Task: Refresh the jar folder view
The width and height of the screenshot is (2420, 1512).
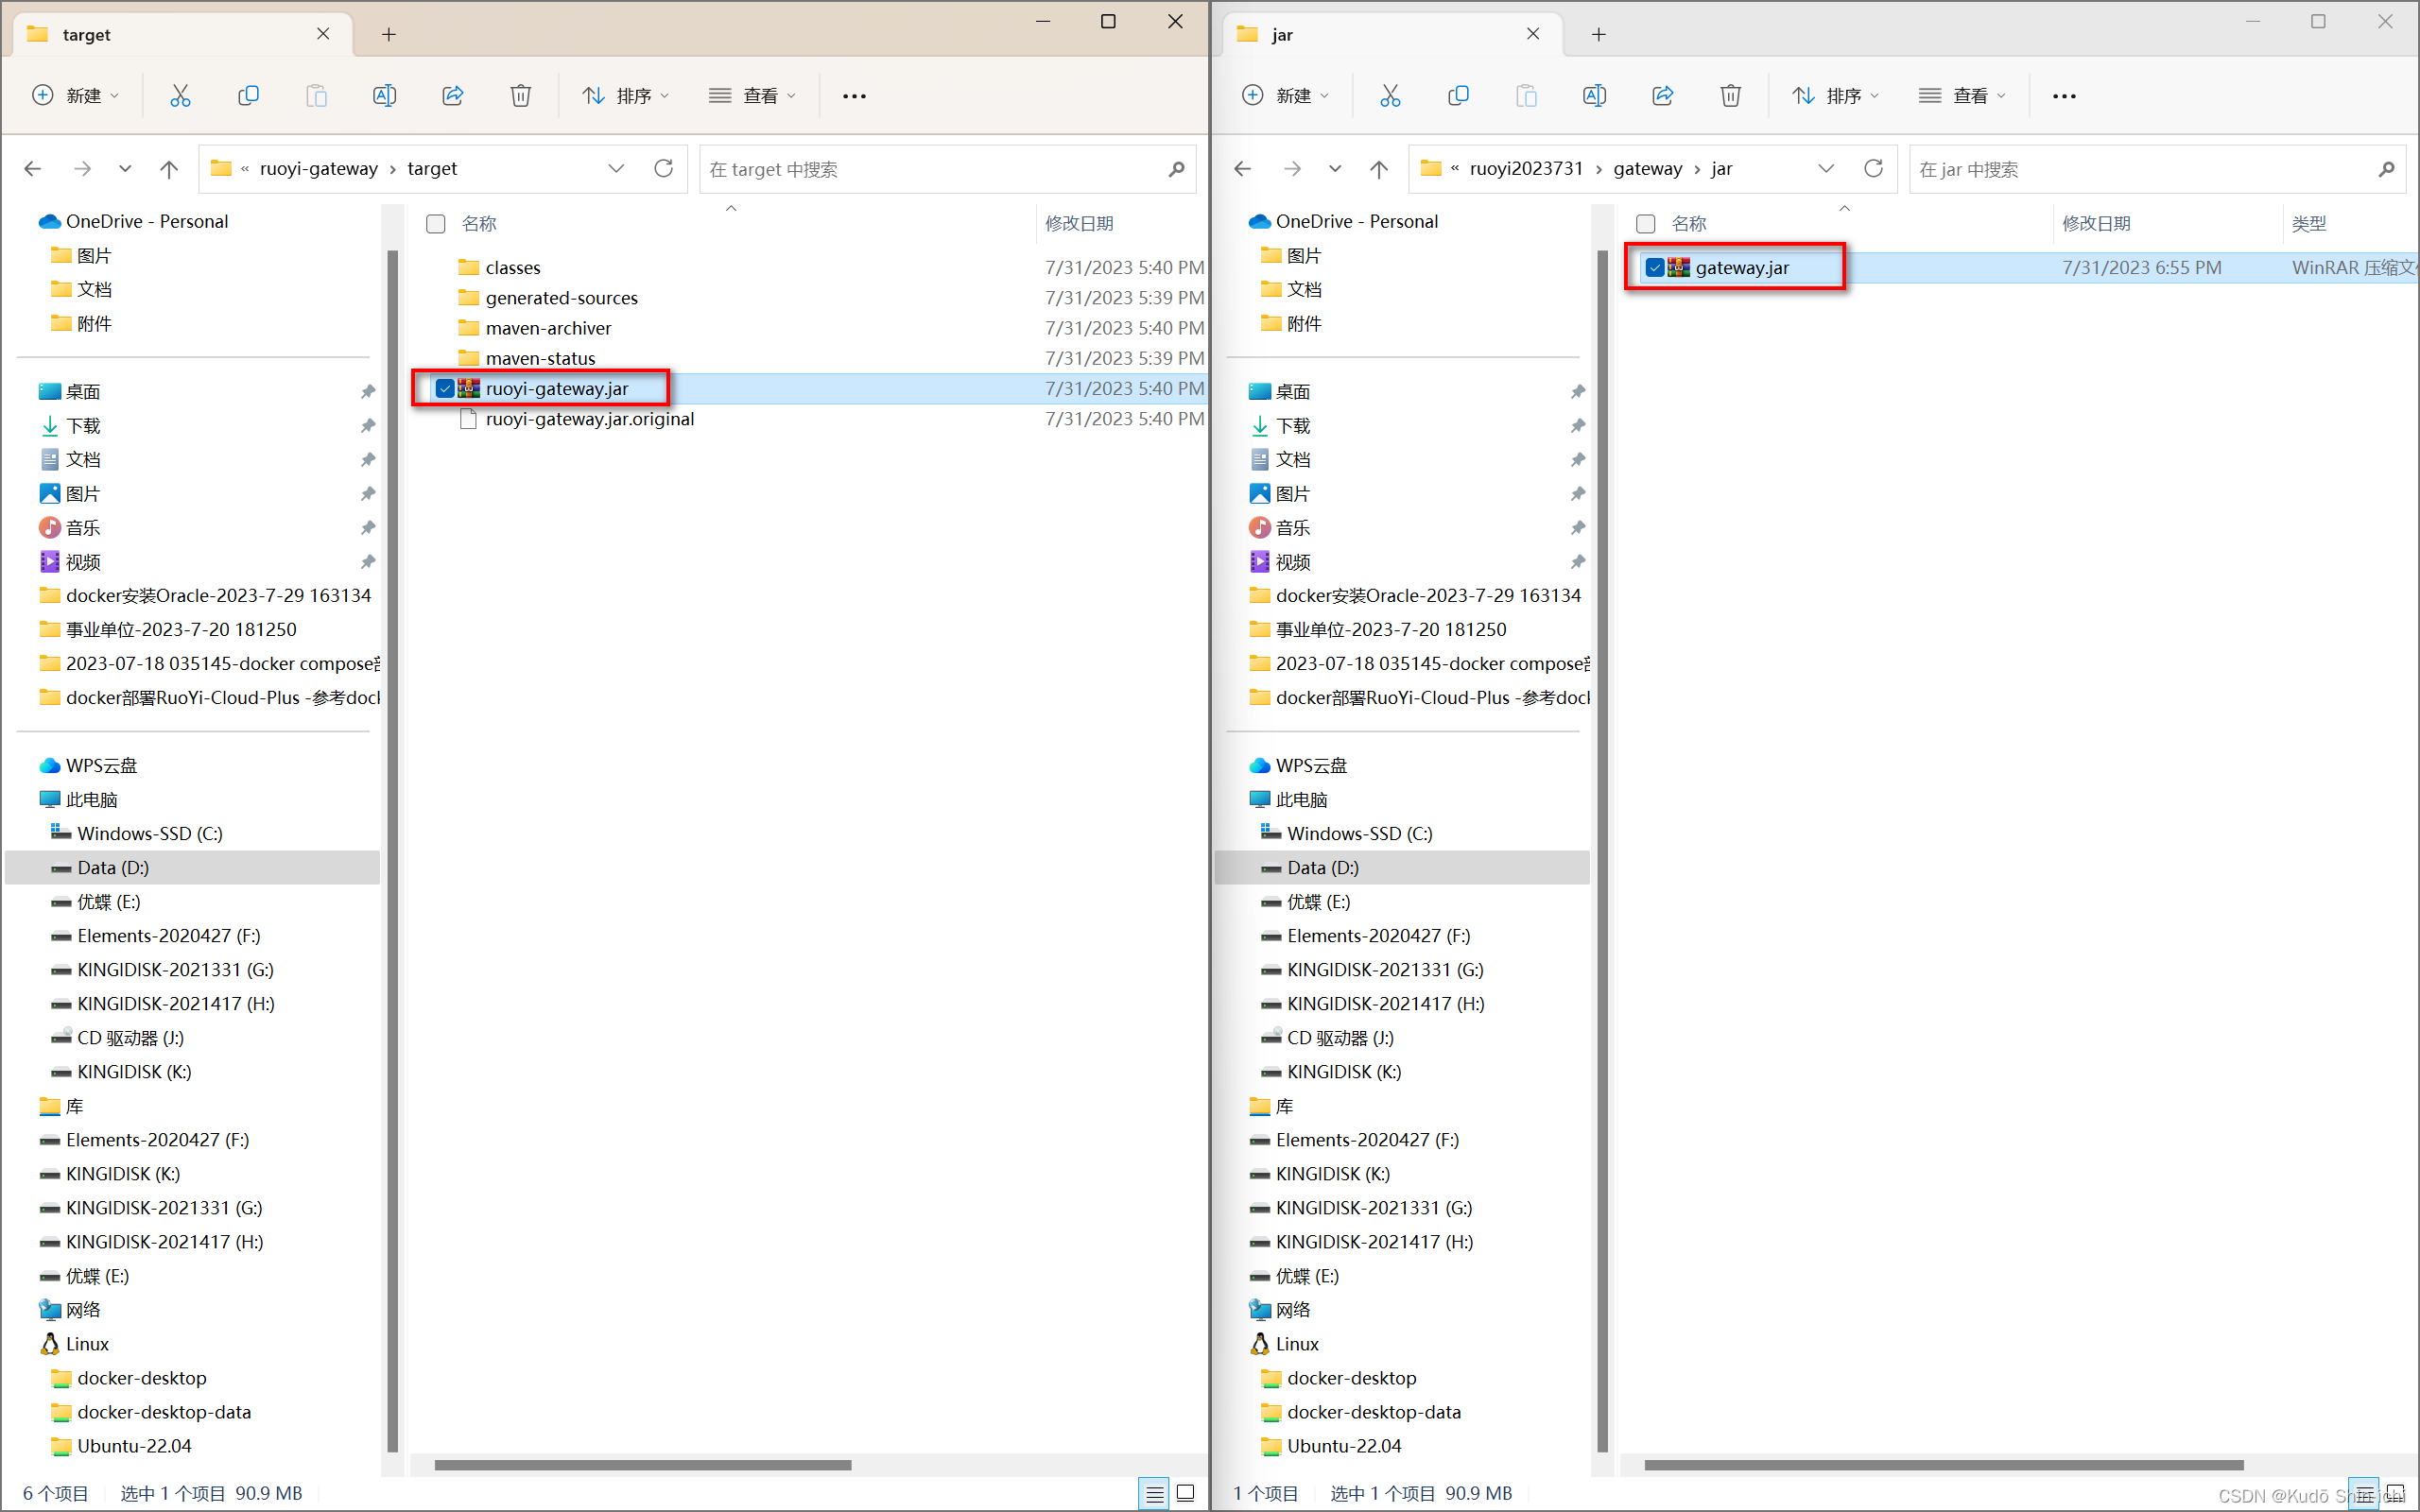Action: (1873, 168)
